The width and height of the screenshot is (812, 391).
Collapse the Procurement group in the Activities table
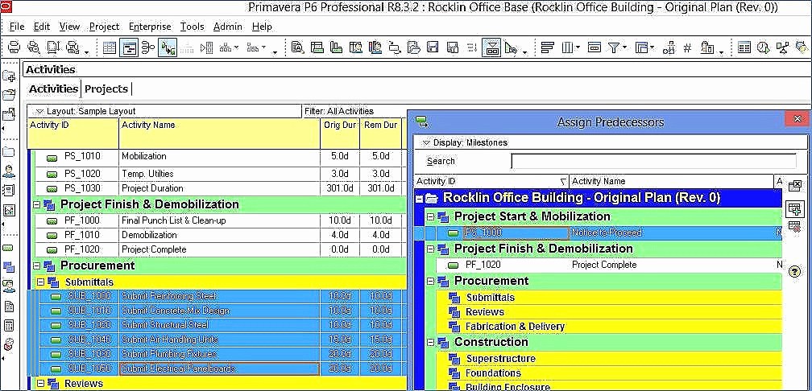point(36,265)
